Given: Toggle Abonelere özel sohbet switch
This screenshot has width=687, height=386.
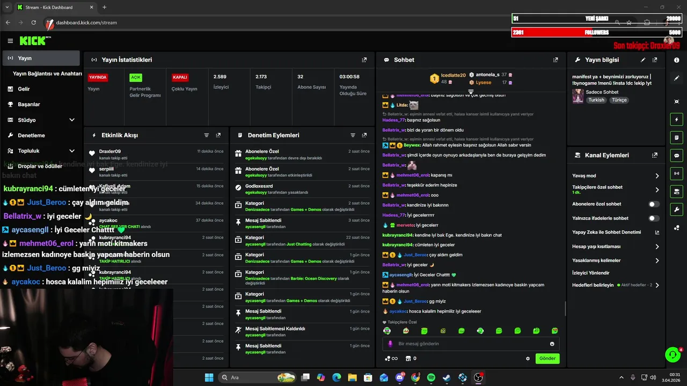Looking at the screenshot, I should [654, 204].
